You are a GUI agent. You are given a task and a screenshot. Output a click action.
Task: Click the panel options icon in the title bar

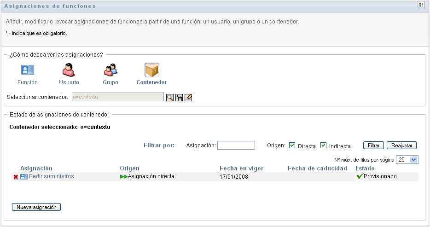421,5
